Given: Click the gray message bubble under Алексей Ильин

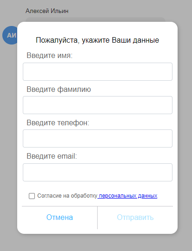Looking at the screenshot, I should 96,19.
